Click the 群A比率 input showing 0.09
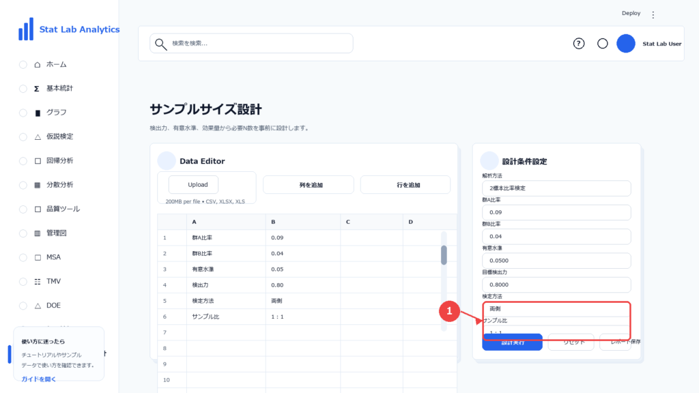This screenshot has height=393, width=699. 556,212
